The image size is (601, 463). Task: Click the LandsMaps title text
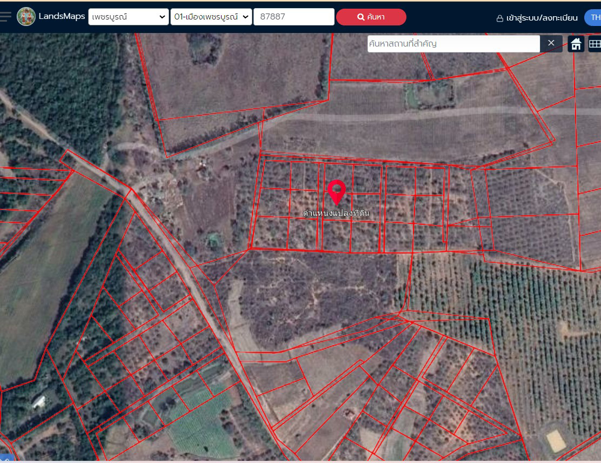click(62, 16)
